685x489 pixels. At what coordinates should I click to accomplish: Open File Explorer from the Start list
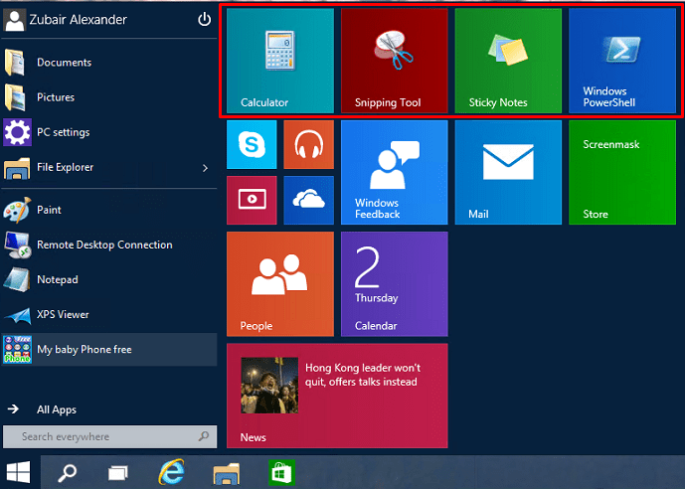pyautogui.click(x=98, y=168)
